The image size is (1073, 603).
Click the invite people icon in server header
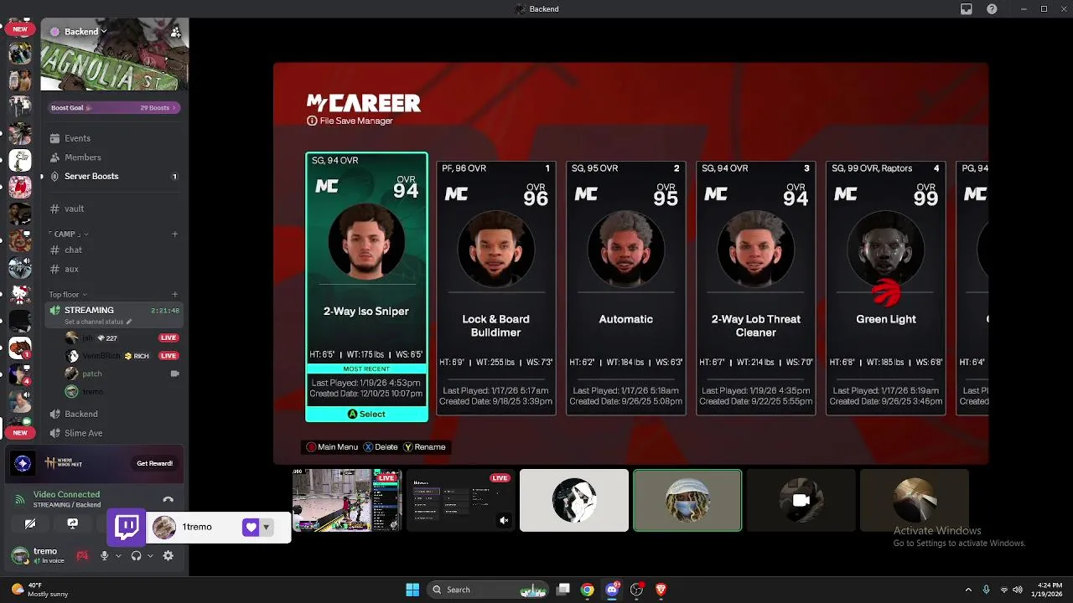[x=175, y=32]
